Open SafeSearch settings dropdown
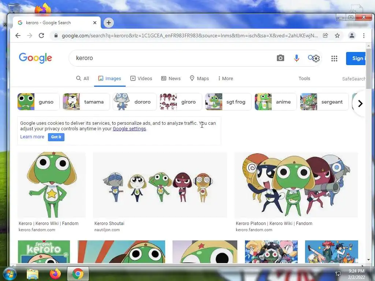 point(353,79)
